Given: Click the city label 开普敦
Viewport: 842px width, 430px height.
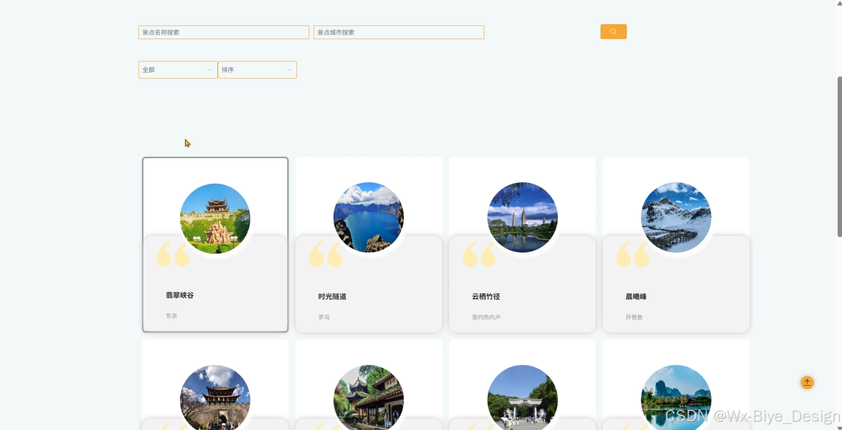Looking at the screenshot, I should (634, 317).
